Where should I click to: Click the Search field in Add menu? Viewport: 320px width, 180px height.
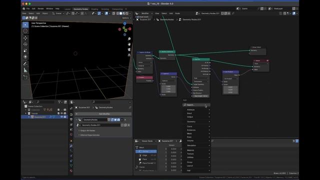point(196,105)
